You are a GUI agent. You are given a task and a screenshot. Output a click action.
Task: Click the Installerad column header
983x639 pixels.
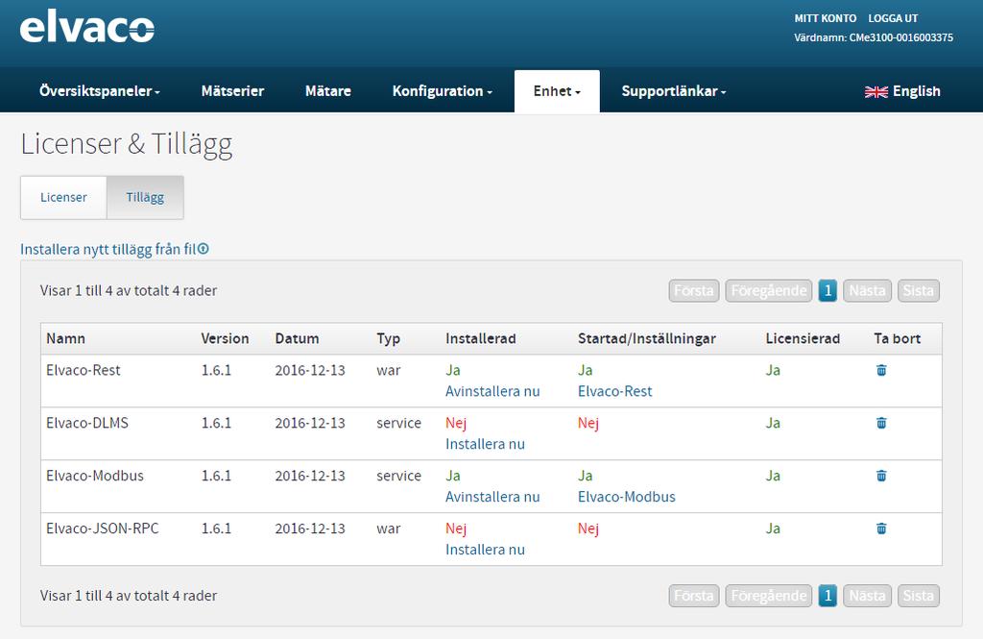click(480, 338)
